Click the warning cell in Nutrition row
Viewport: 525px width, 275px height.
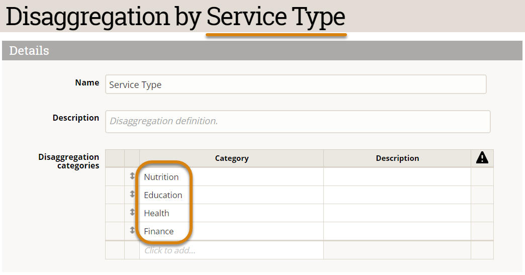pos(482,177)
